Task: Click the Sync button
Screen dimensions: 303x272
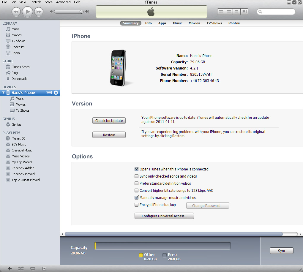Action: click(282, 251)
